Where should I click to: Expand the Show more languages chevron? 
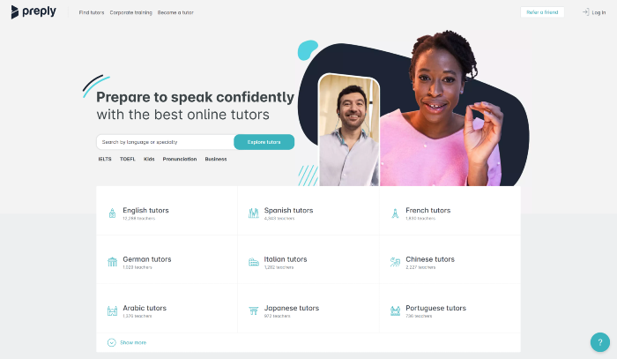click(112, 342)
